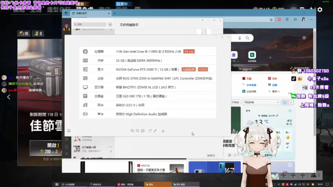The width and height of the screenshot is (333, 187).
Task: Open the tab actions menu icon
Action: point(66,13)
